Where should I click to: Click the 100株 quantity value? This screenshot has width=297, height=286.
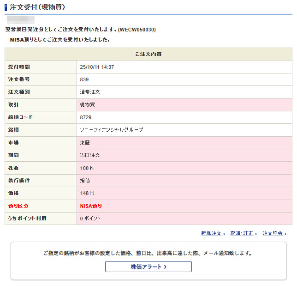87,168
